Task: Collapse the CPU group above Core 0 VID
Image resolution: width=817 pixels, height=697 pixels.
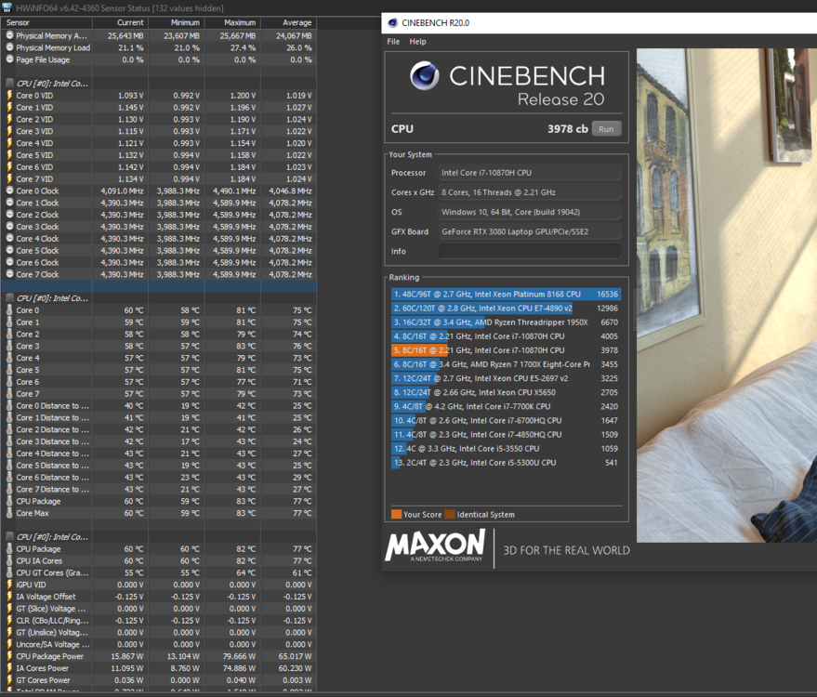Action: (x=9, y=84)
